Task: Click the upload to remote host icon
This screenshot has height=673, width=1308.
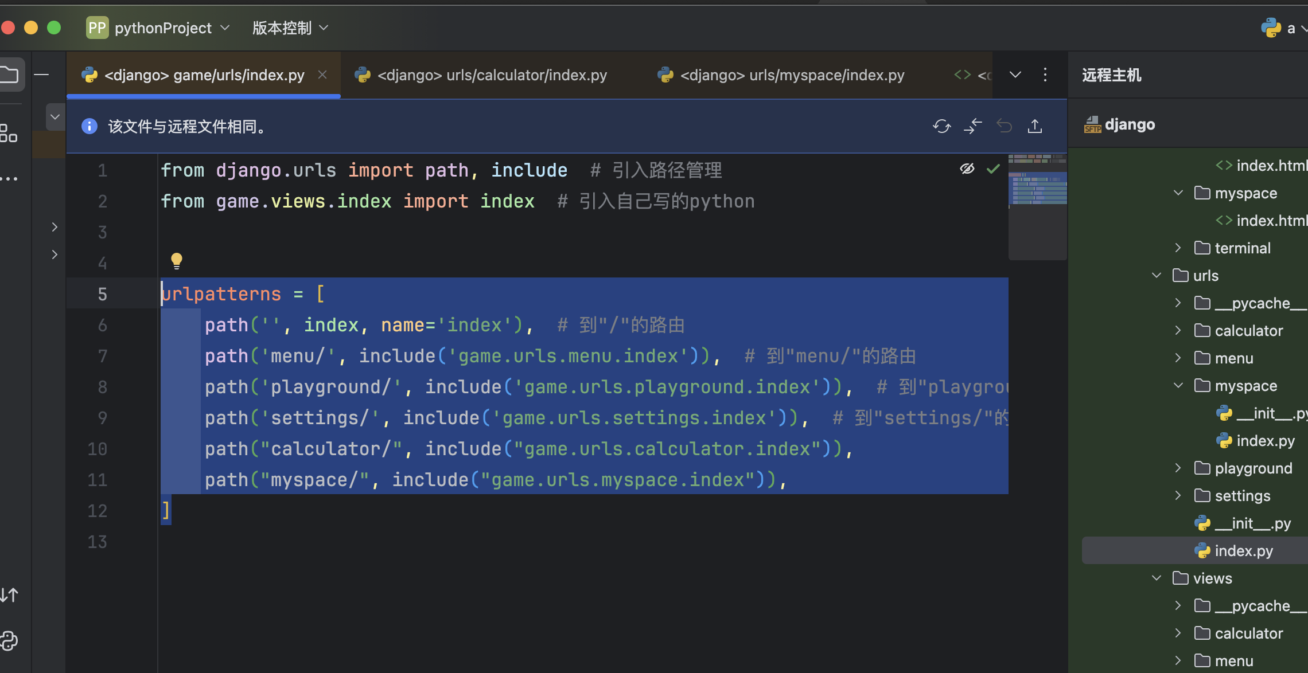Action: 1035,126
